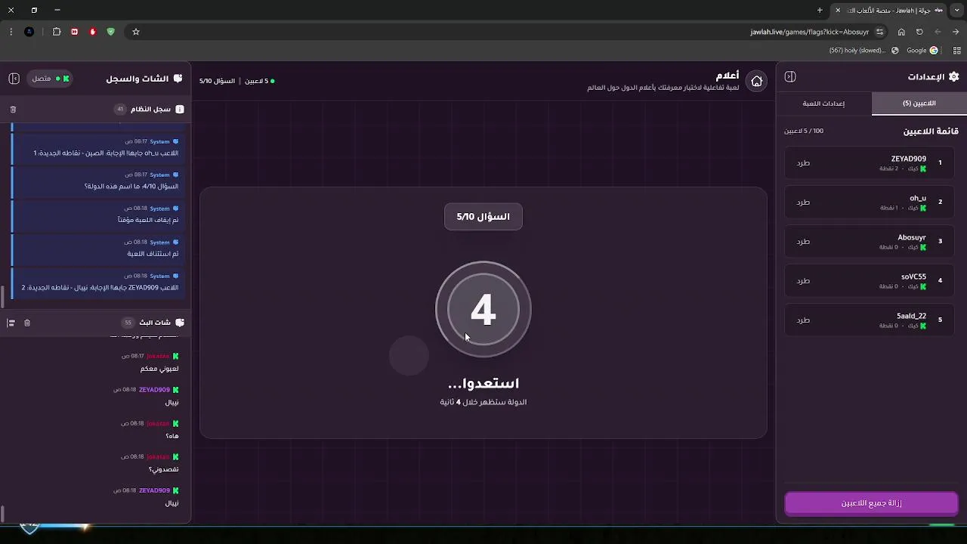
Task: Kick player ZEYAD909 with طرد
Action: 803,163
